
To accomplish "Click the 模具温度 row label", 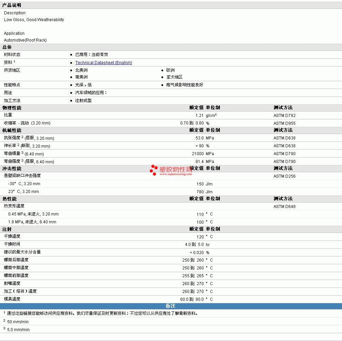I will pyautogui.click(x=12, y=299).
